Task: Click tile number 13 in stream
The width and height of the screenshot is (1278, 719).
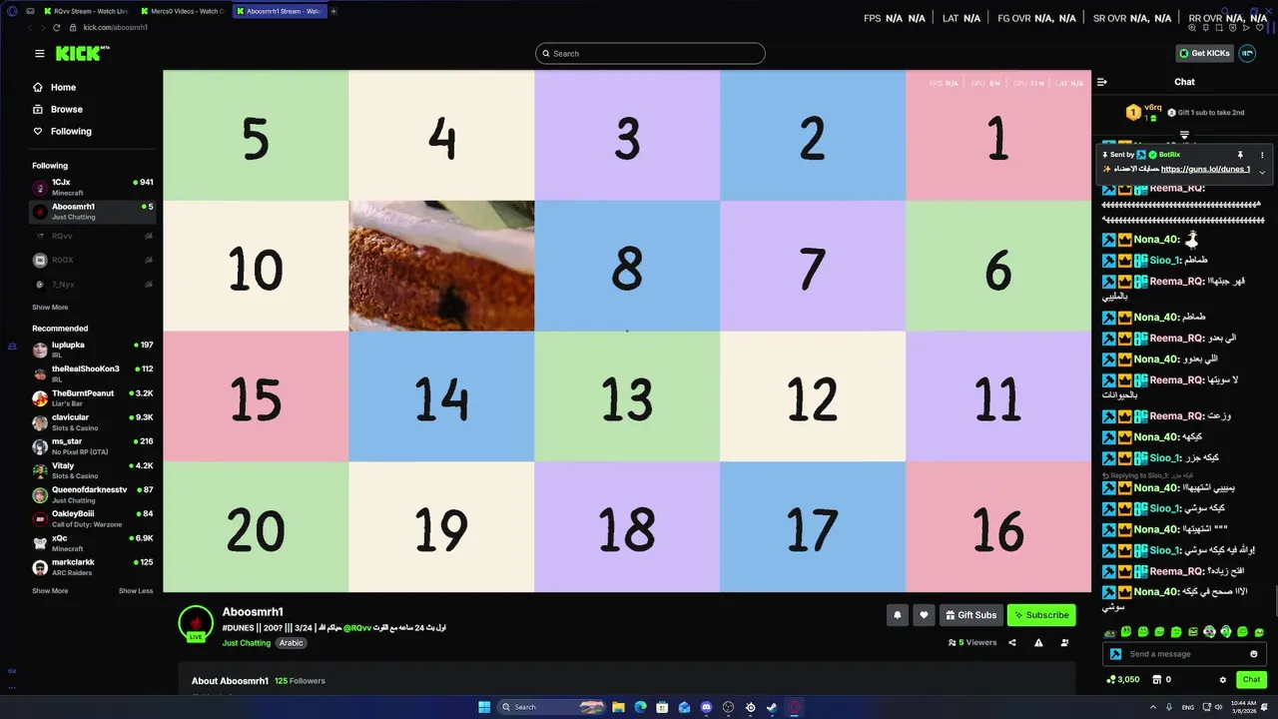Action: pos(627,396)
